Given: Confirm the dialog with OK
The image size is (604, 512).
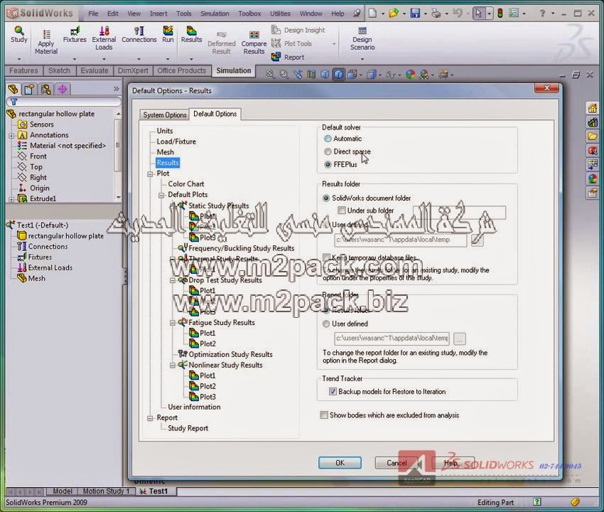Looking at the screenshot, I should (340, 463).
